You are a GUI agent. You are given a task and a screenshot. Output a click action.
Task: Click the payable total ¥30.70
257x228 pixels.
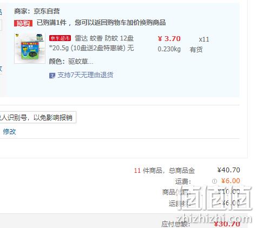tap(227, 224)
